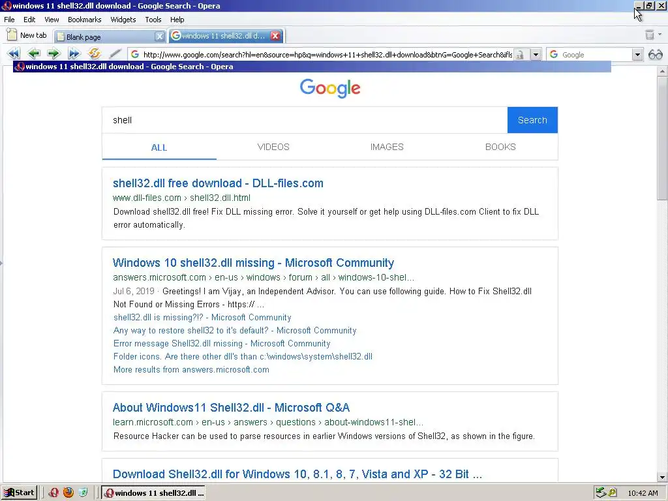
Task: Click the Google logo on the page
Action: 330,88
